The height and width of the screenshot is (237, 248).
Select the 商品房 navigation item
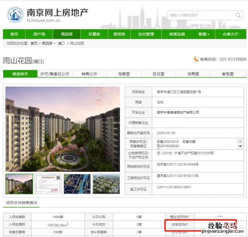(x=67, y=34)
